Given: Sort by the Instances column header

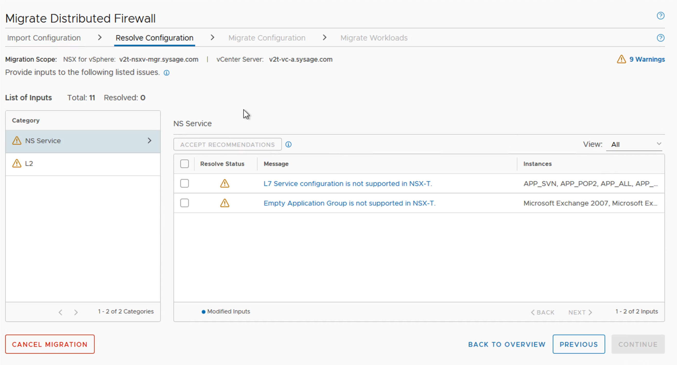Looking at the screenshot, I should 537,164.
